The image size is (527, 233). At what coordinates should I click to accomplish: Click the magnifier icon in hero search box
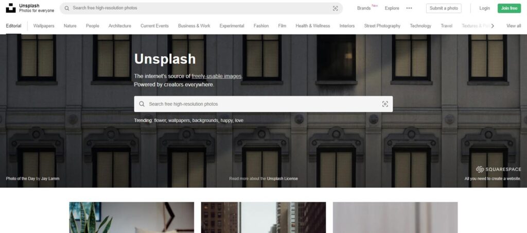142,104
